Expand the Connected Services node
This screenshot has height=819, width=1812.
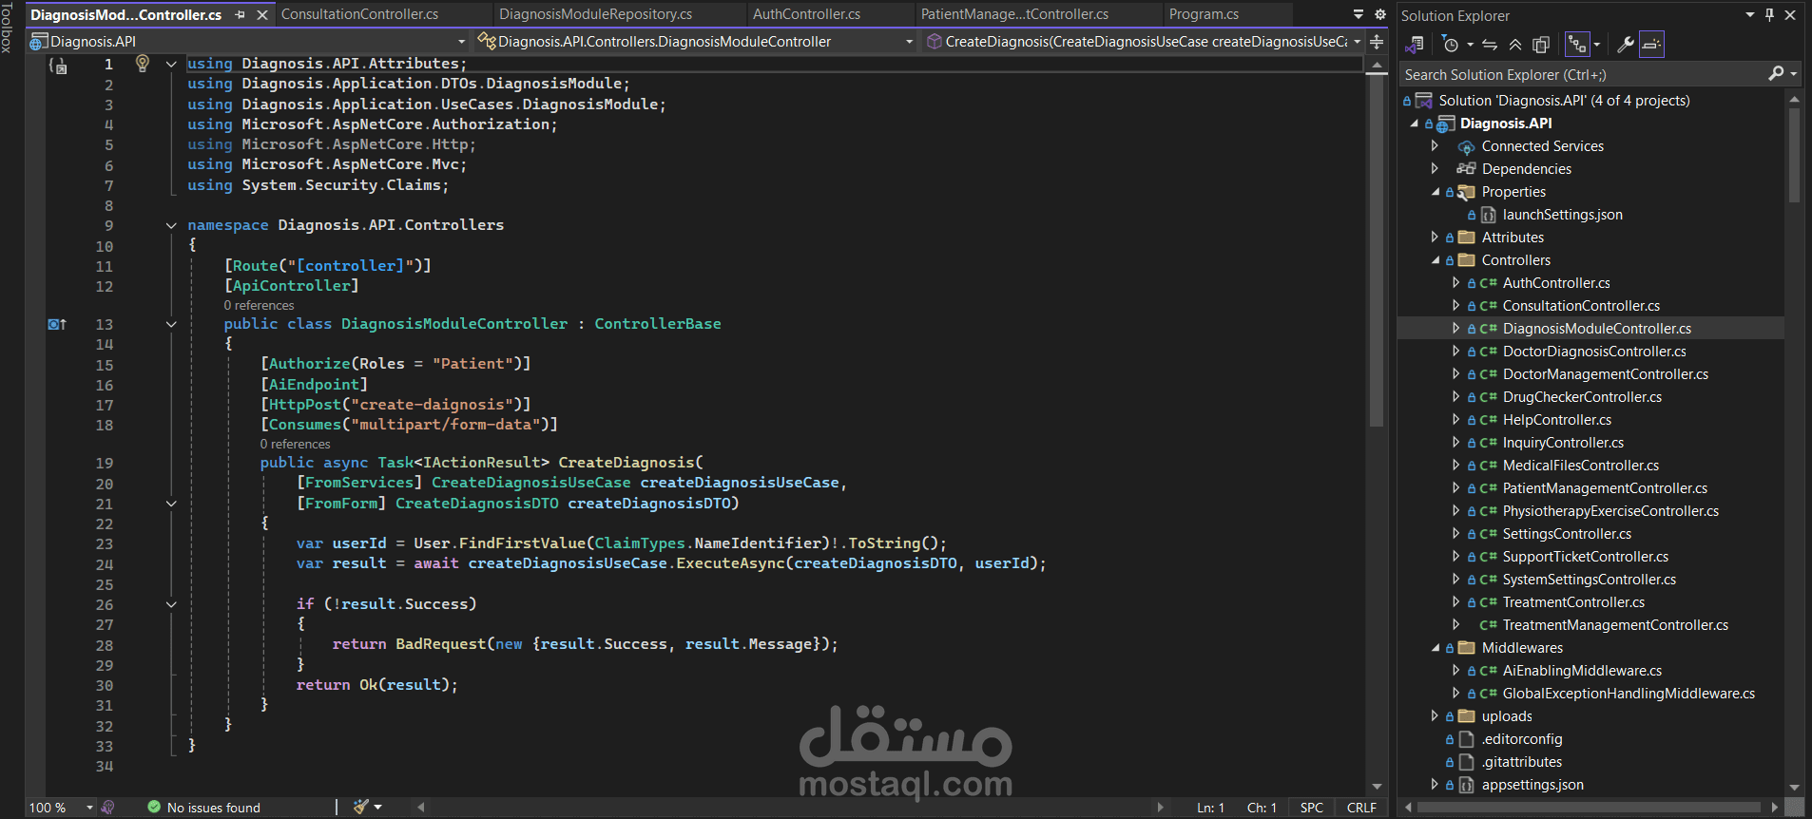(1435, 146)
